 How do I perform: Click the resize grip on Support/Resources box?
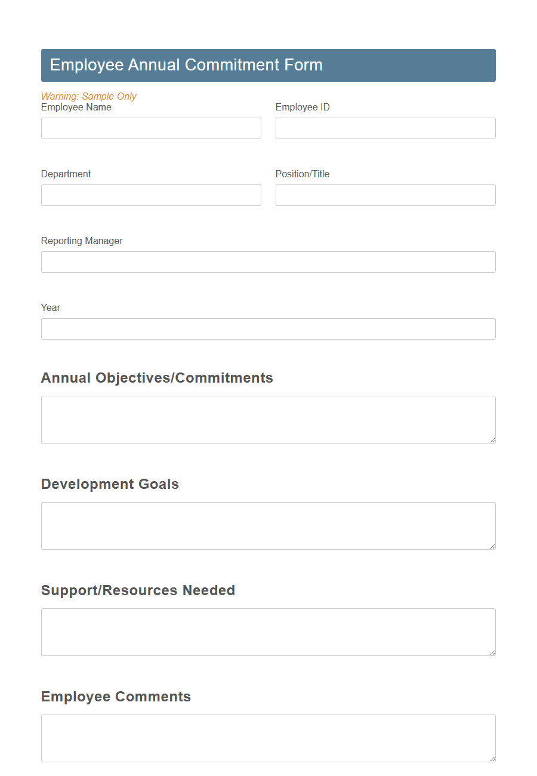(x=493, y=653)
